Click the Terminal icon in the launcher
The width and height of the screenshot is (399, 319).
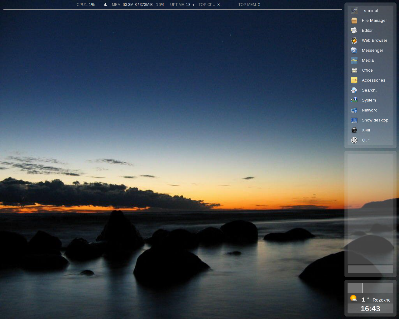pyautogui.click(x=354, y=11)
